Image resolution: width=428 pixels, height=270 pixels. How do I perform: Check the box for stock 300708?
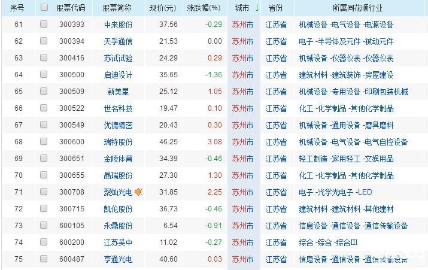pos(44,192)
